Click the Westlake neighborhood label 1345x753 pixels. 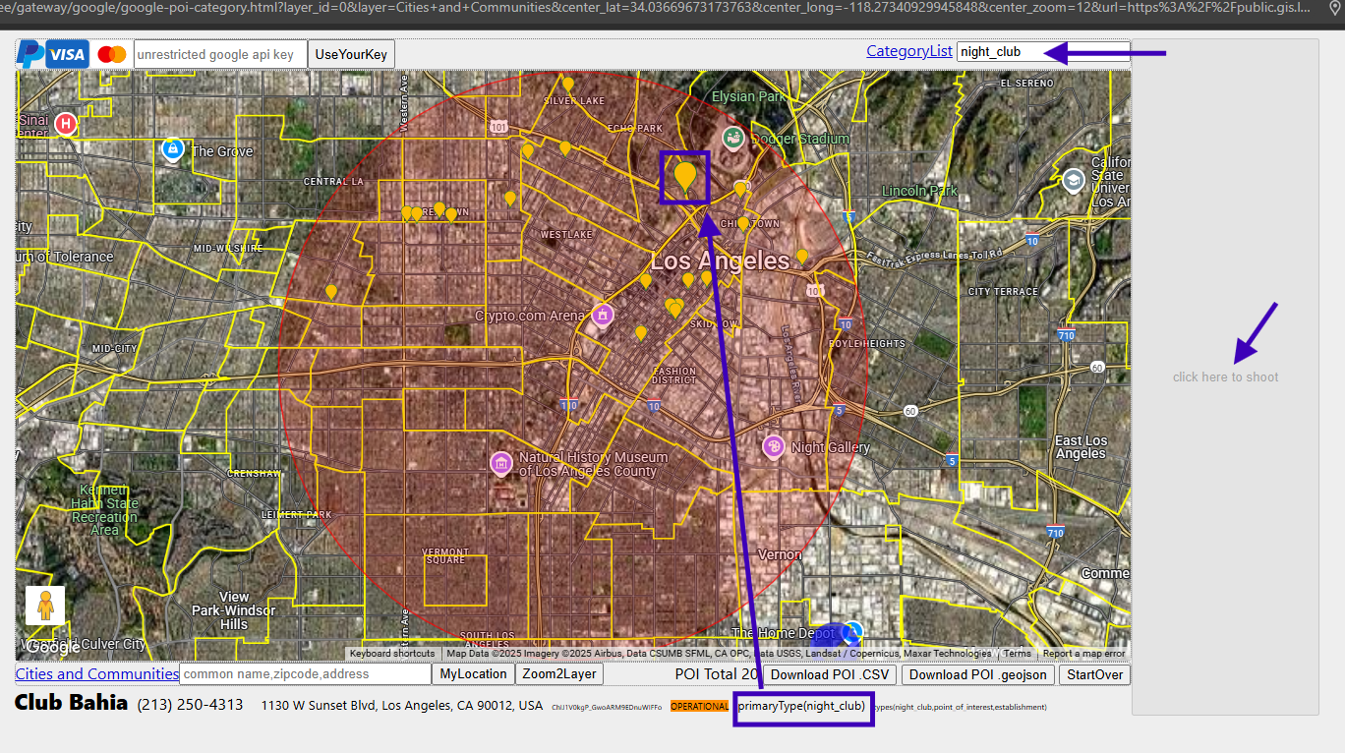[x=567, y=235]
